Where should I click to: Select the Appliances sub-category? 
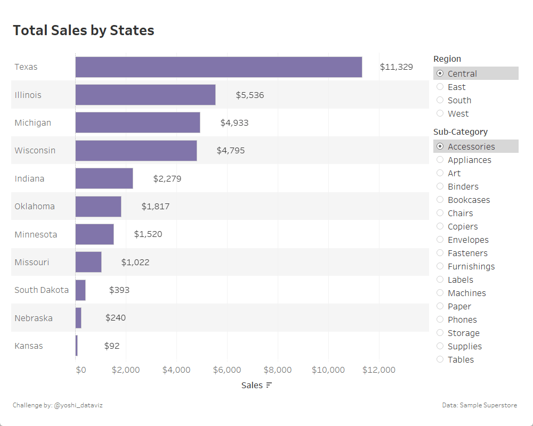[x=440, y=160]
